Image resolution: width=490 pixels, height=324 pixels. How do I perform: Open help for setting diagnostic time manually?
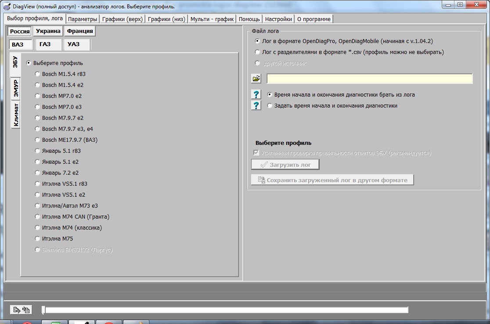click(x=256, y=105)
